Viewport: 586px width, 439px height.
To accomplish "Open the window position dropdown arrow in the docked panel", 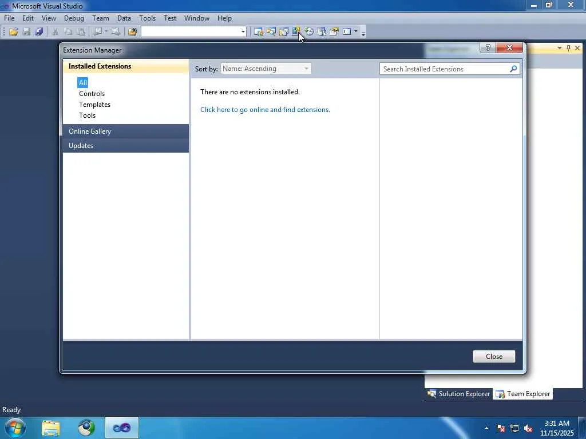I will tap(560, 48).
